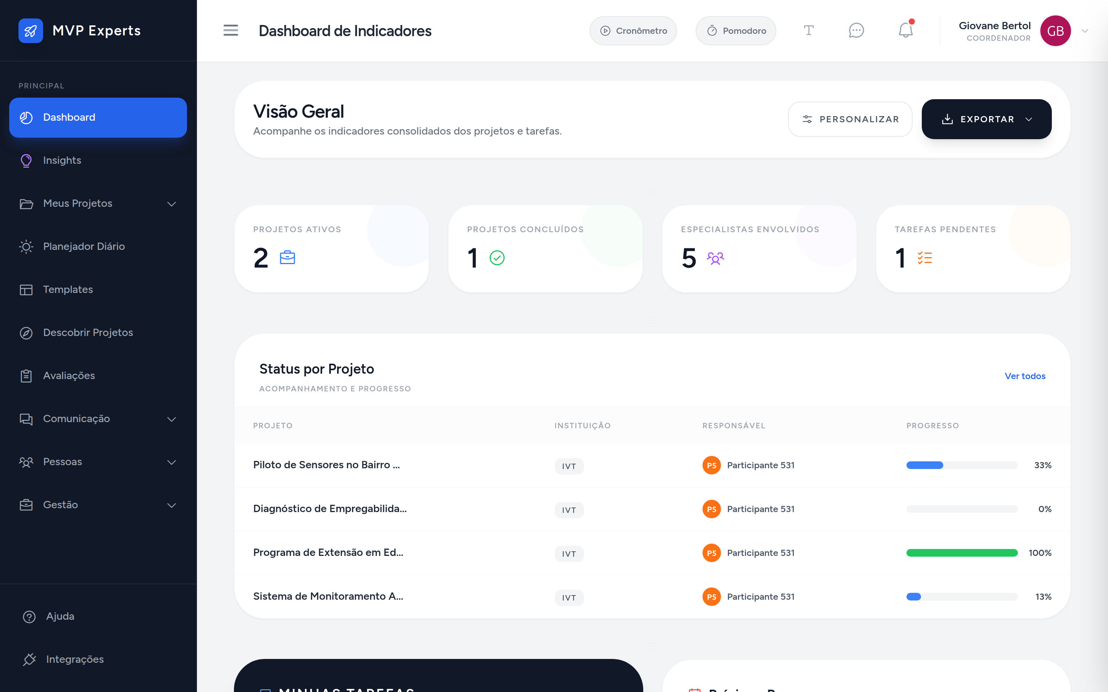Click P5 avatar in Sistema de Monitoramento row
1108x692 pixels.
711,596
